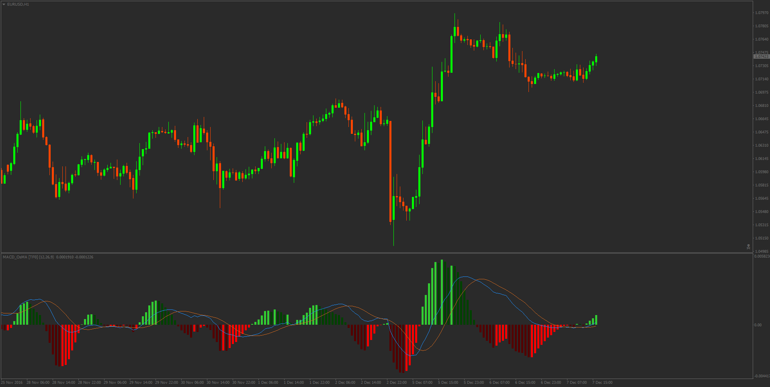Click the EURUSD,H1 chart title
This screenshot has width=770, height=387.
coord(18,4)
